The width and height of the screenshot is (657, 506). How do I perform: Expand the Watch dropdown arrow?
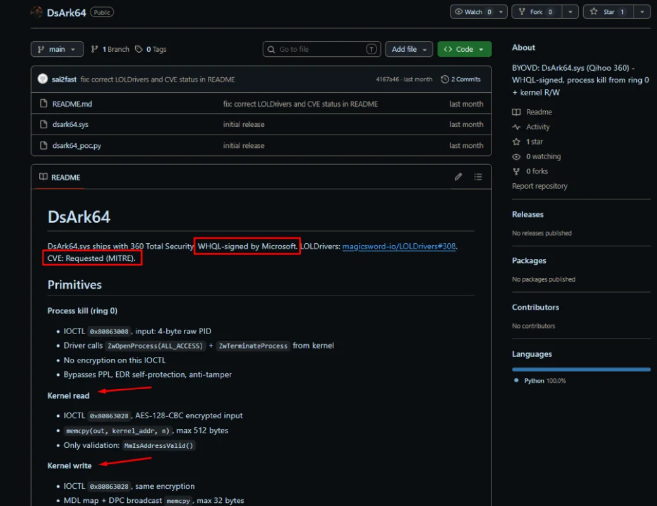501,12
